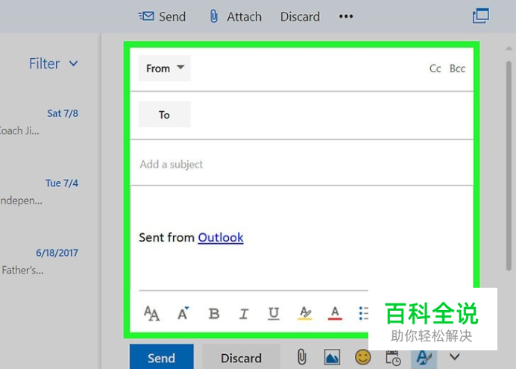Open the Filter dropdown
This screenshot has width=516, height=369.
(53, 63)
